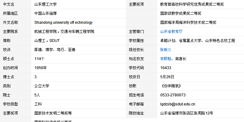Select the email lgdzsb@sdut.edu.cn text
Viewport: 244px width, 122px height.
click(x=178, y=104)
